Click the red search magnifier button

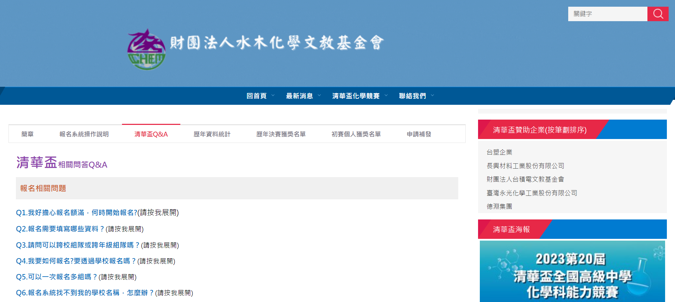pos(658,14)
